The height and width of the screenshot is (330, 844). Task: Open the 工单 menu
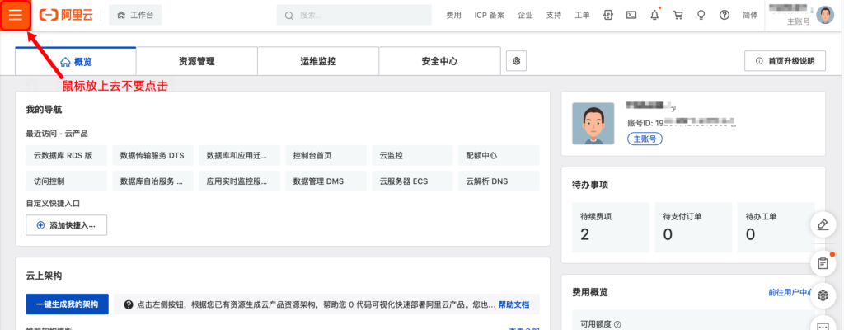(582, 15)
